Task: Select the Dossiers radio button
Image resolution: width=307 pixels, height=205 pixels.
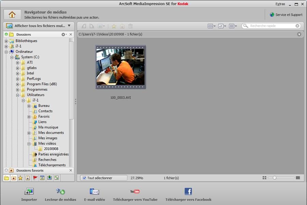Action: tap(6, 35)
